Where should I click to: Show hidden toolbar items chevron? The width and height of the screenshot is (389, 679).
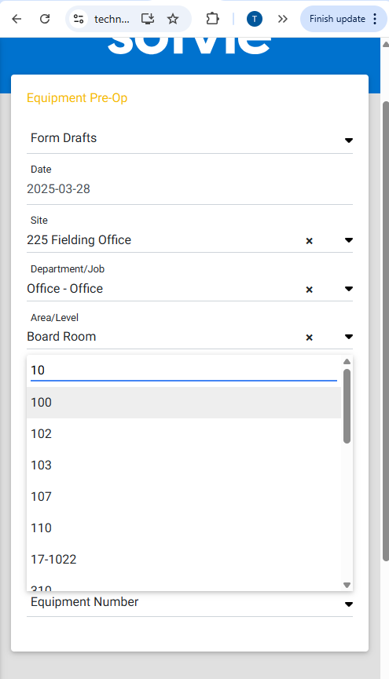pyautogui.click(x=283, y=19)
